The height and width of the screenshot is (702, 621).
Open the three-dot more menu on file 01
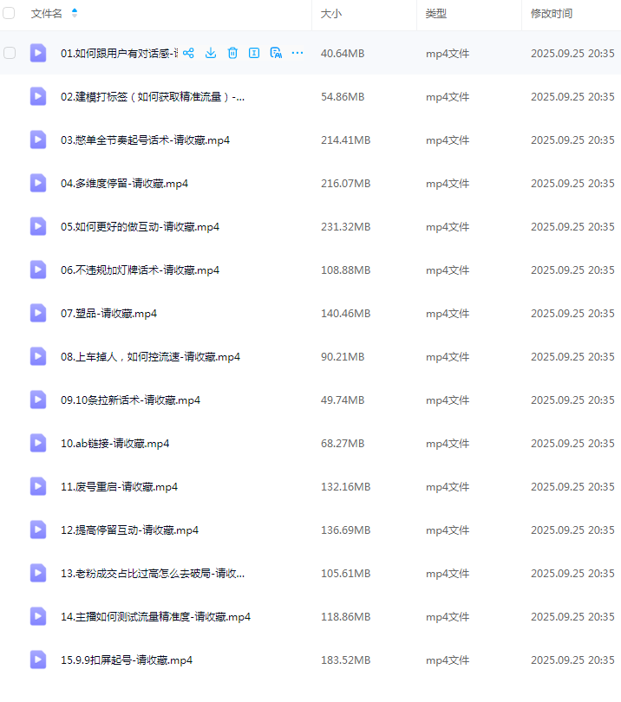tap(297, 53)
